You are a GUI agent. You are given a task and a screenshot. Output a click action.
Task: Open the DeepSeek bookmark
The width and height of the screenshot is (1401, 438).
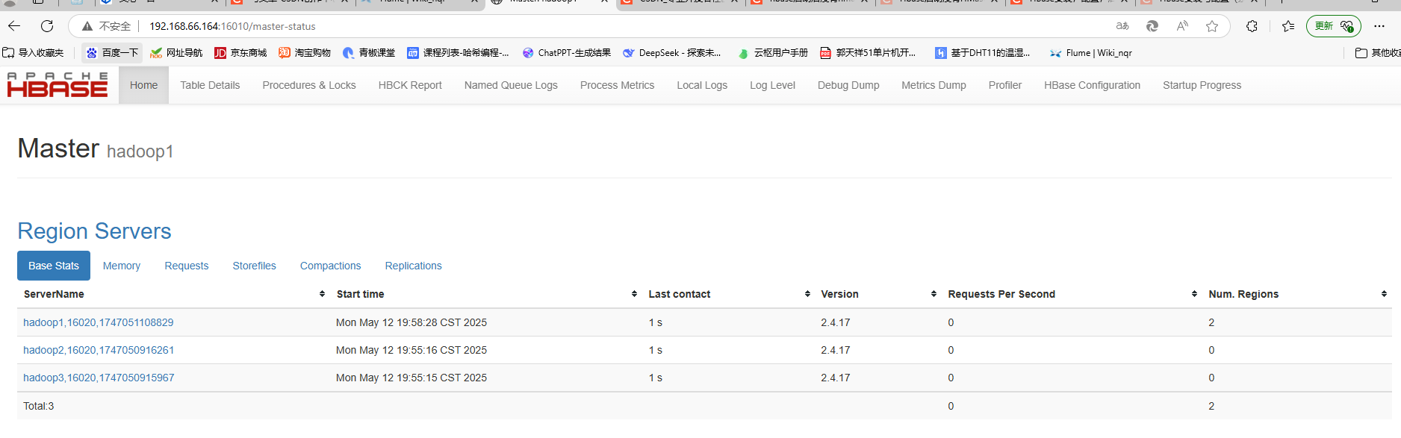[x=672, y=53]
